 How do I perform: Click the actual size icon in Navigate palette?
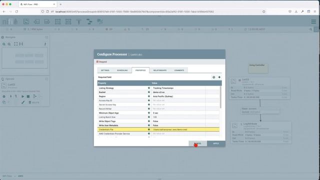tap(21, 44)
